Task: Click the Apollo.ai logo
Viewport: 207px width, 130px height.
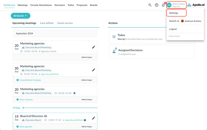Action: (196, 5)
